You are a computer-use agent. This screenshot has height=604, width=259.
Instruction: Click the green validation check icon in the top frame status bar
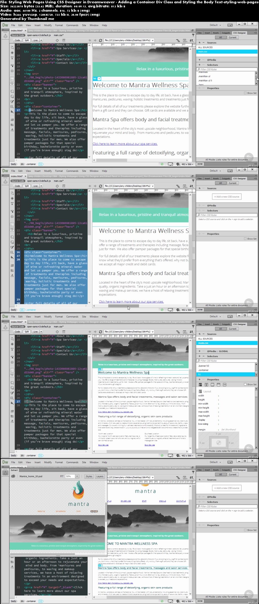(162, 164)
